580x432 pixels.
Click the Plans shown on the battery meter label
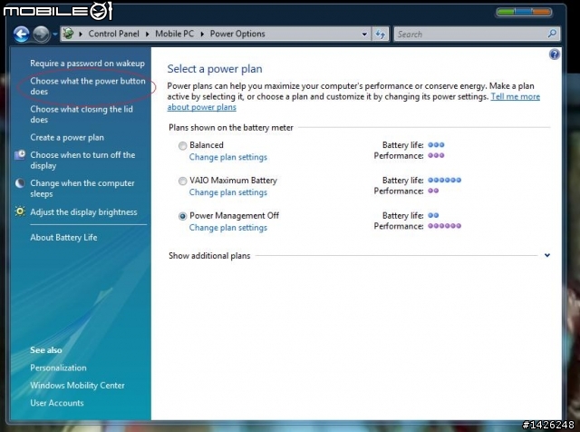click(x=231, y=127)
